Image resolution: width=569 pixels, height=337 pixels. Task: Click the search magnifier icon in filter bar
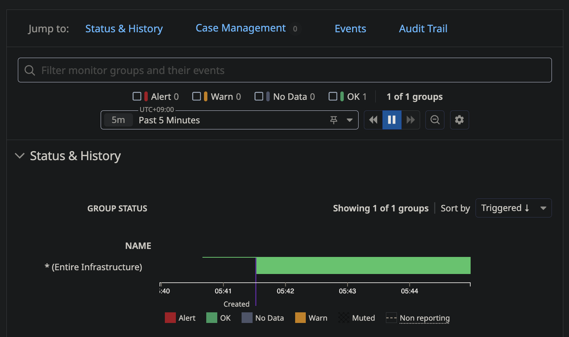(x=30, y=70)
